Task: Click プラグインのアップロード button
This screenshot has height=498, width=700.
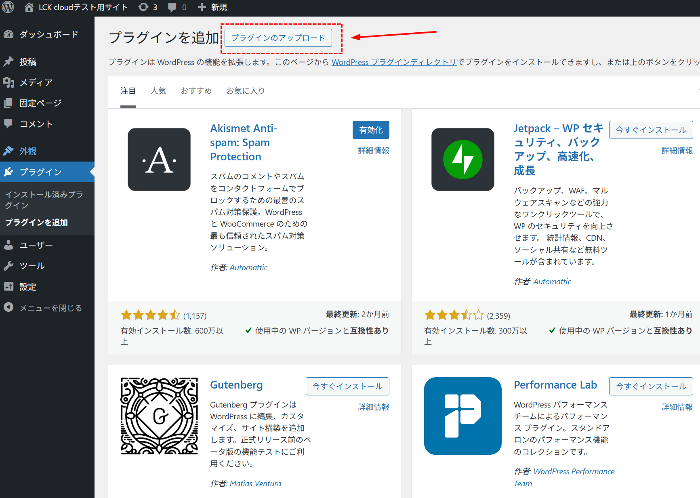Action: pyautogui.click(x=278, y=38)
